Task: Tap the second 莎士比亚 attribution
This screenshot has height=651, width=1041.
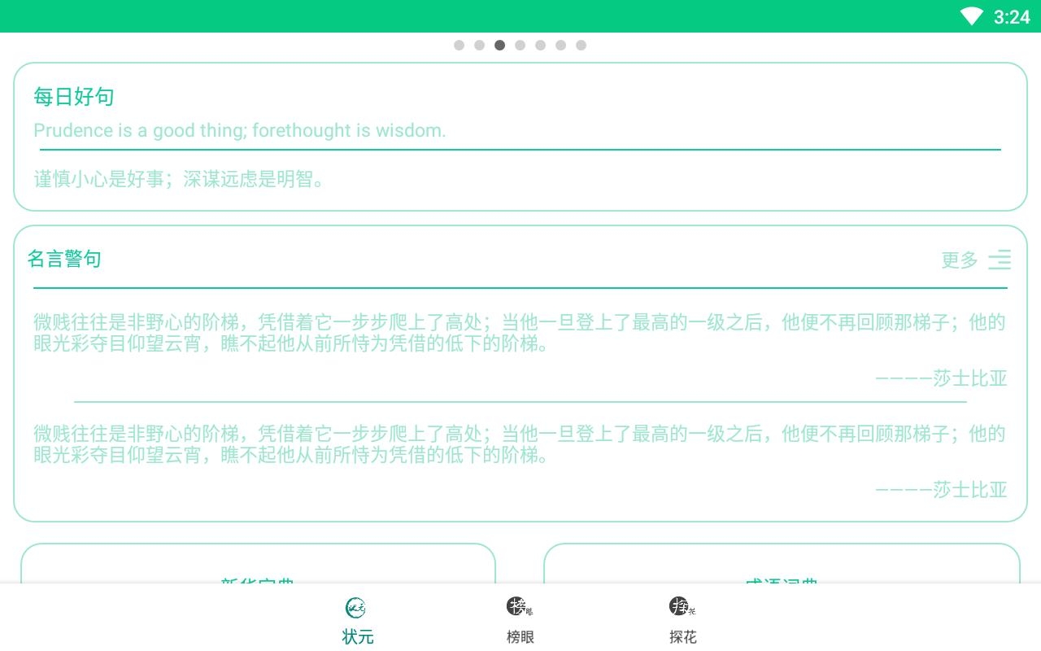Action: (x=941, y=490)
